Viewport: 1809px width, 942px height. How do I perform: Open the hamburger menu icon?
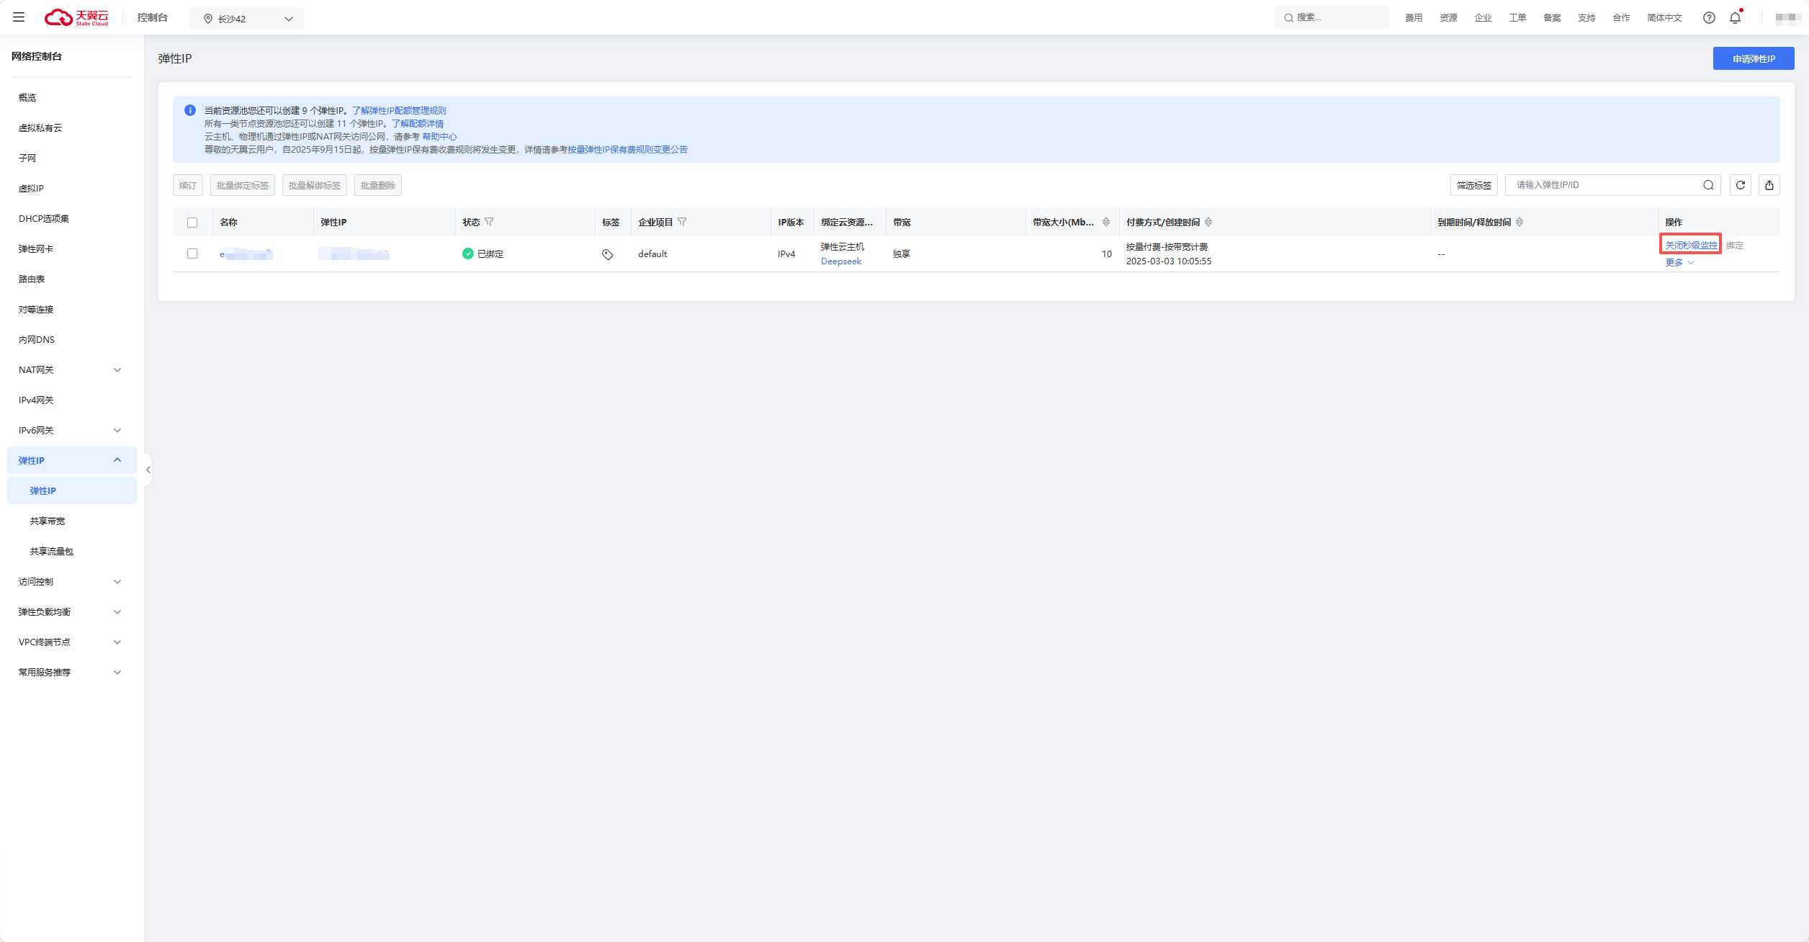[x=19, y=17]
